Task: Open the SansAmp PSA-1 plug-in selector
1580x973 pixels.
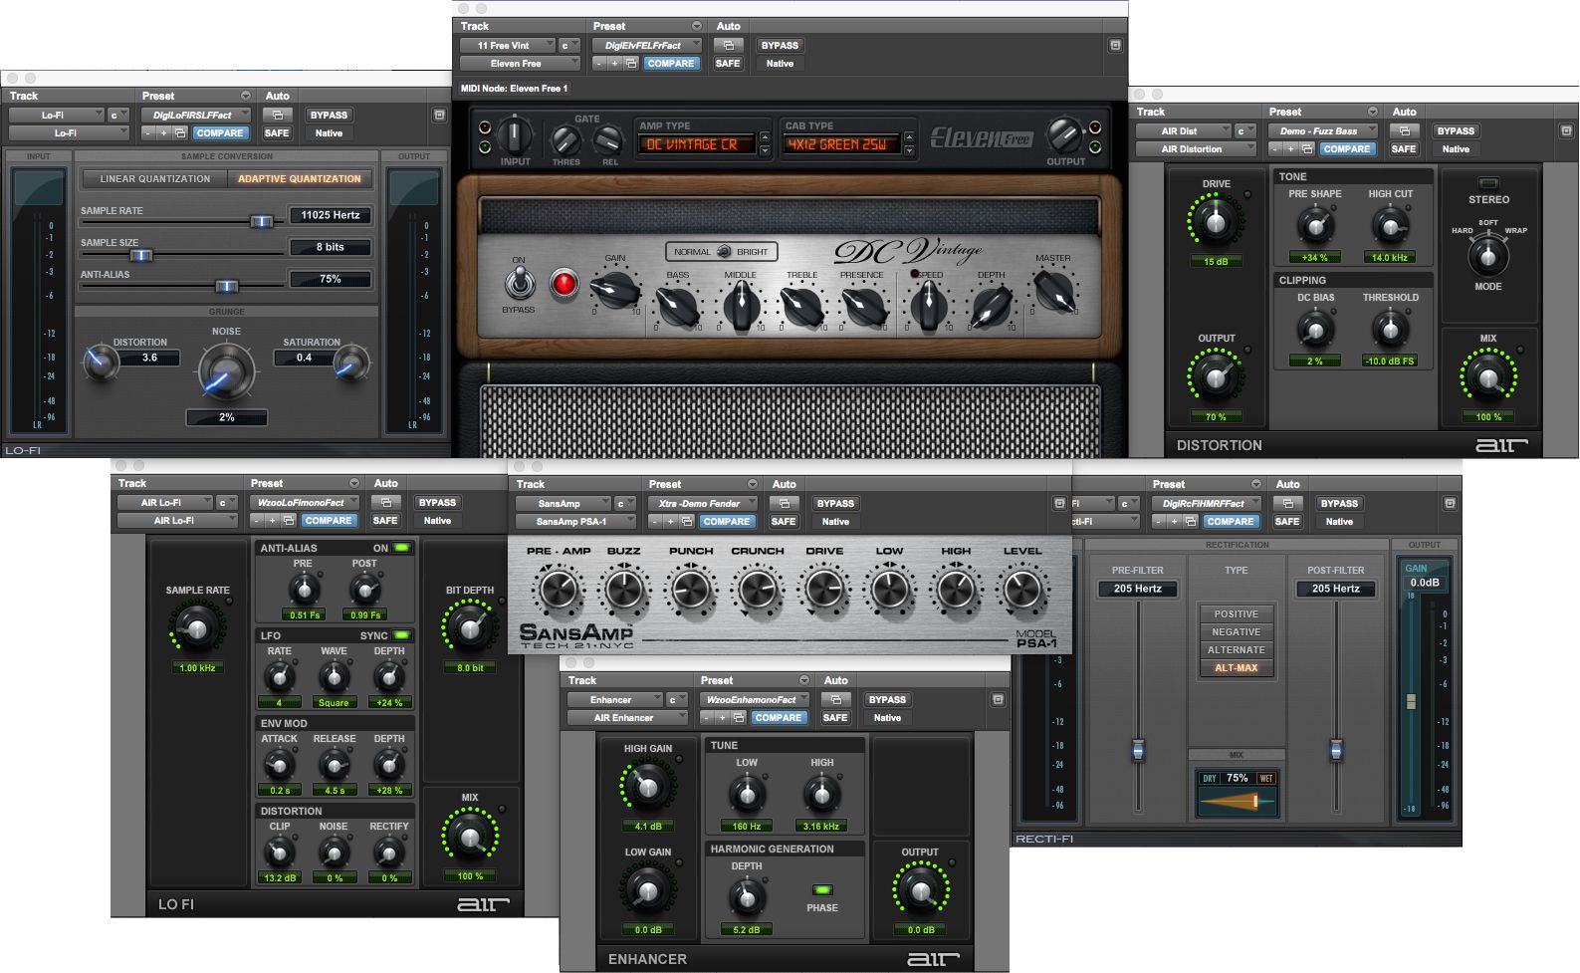Action: tap(575, 522)
